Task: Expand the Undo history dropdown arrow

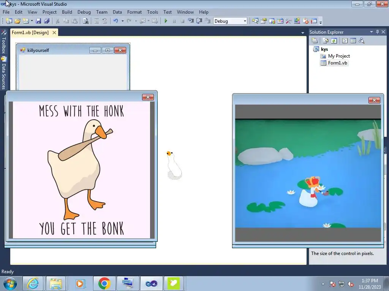Action: (123, 21)
